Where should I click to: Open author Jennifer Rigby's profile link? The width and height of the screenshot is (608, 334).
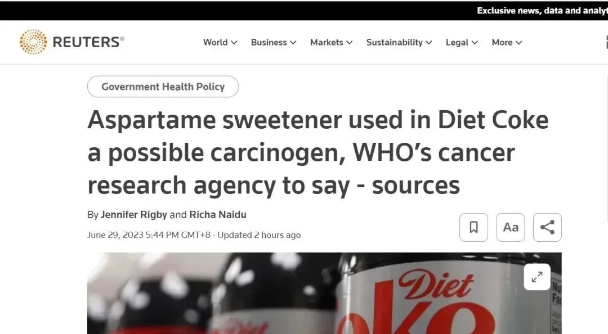tap(134, 215)
